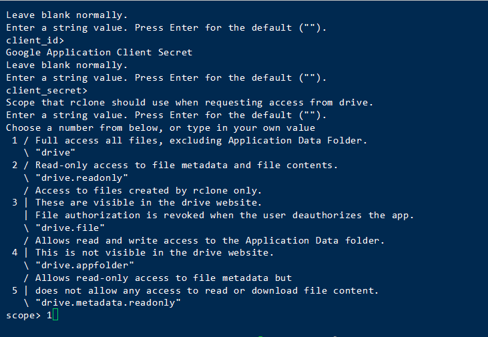This screenshot has width=488, height=337.
Task: Click option number 4 in the scope list
Action: [x=14, y=252]
